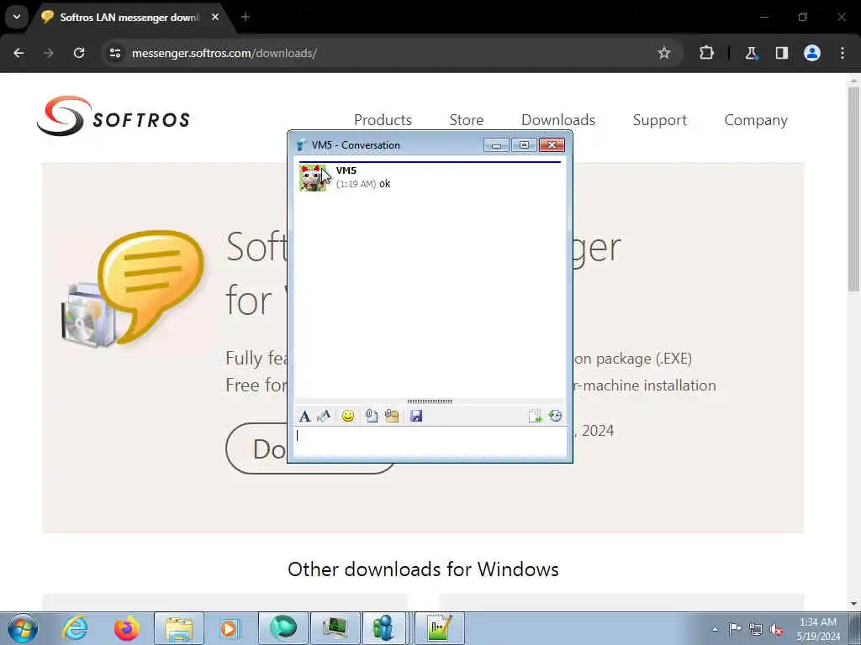Open the Chrome three-dot menu

(843, 53)
